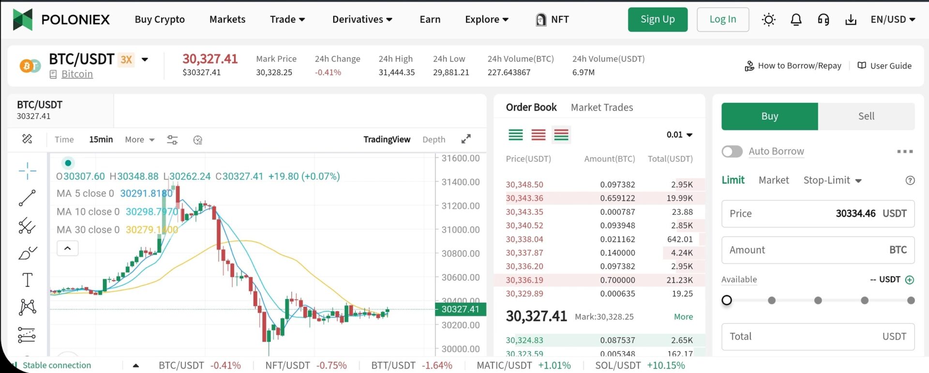Click the Sign Up button
Viewport: 929px width, 373px height.
pyautogui.click(x=658, y=19)
